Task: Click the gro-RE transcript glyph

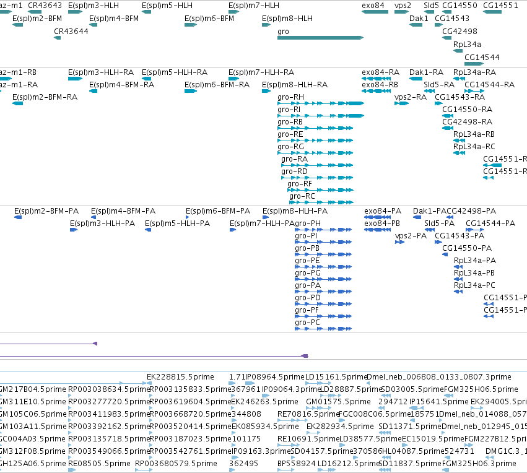Action: coord(315,141)
